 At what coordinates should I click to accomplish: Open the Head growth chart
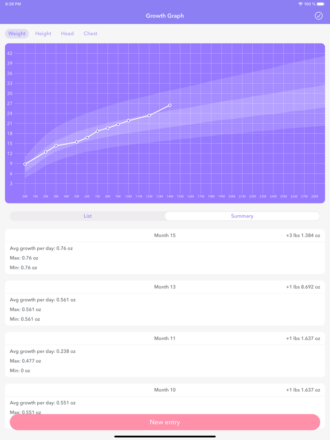67,33
